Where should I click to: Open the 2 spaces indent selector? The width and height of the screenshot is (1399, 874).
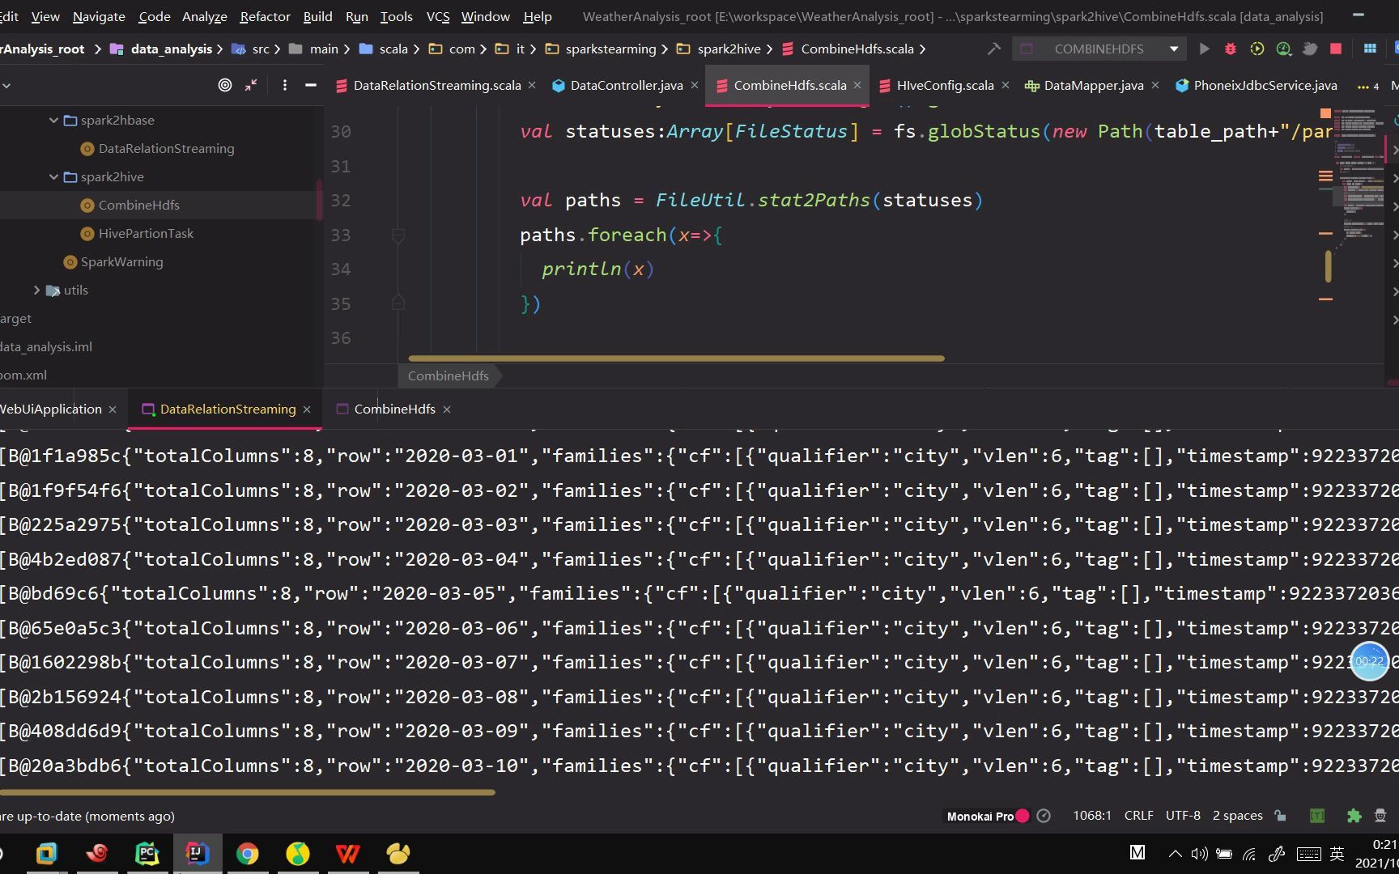(x=1238, y=816)
